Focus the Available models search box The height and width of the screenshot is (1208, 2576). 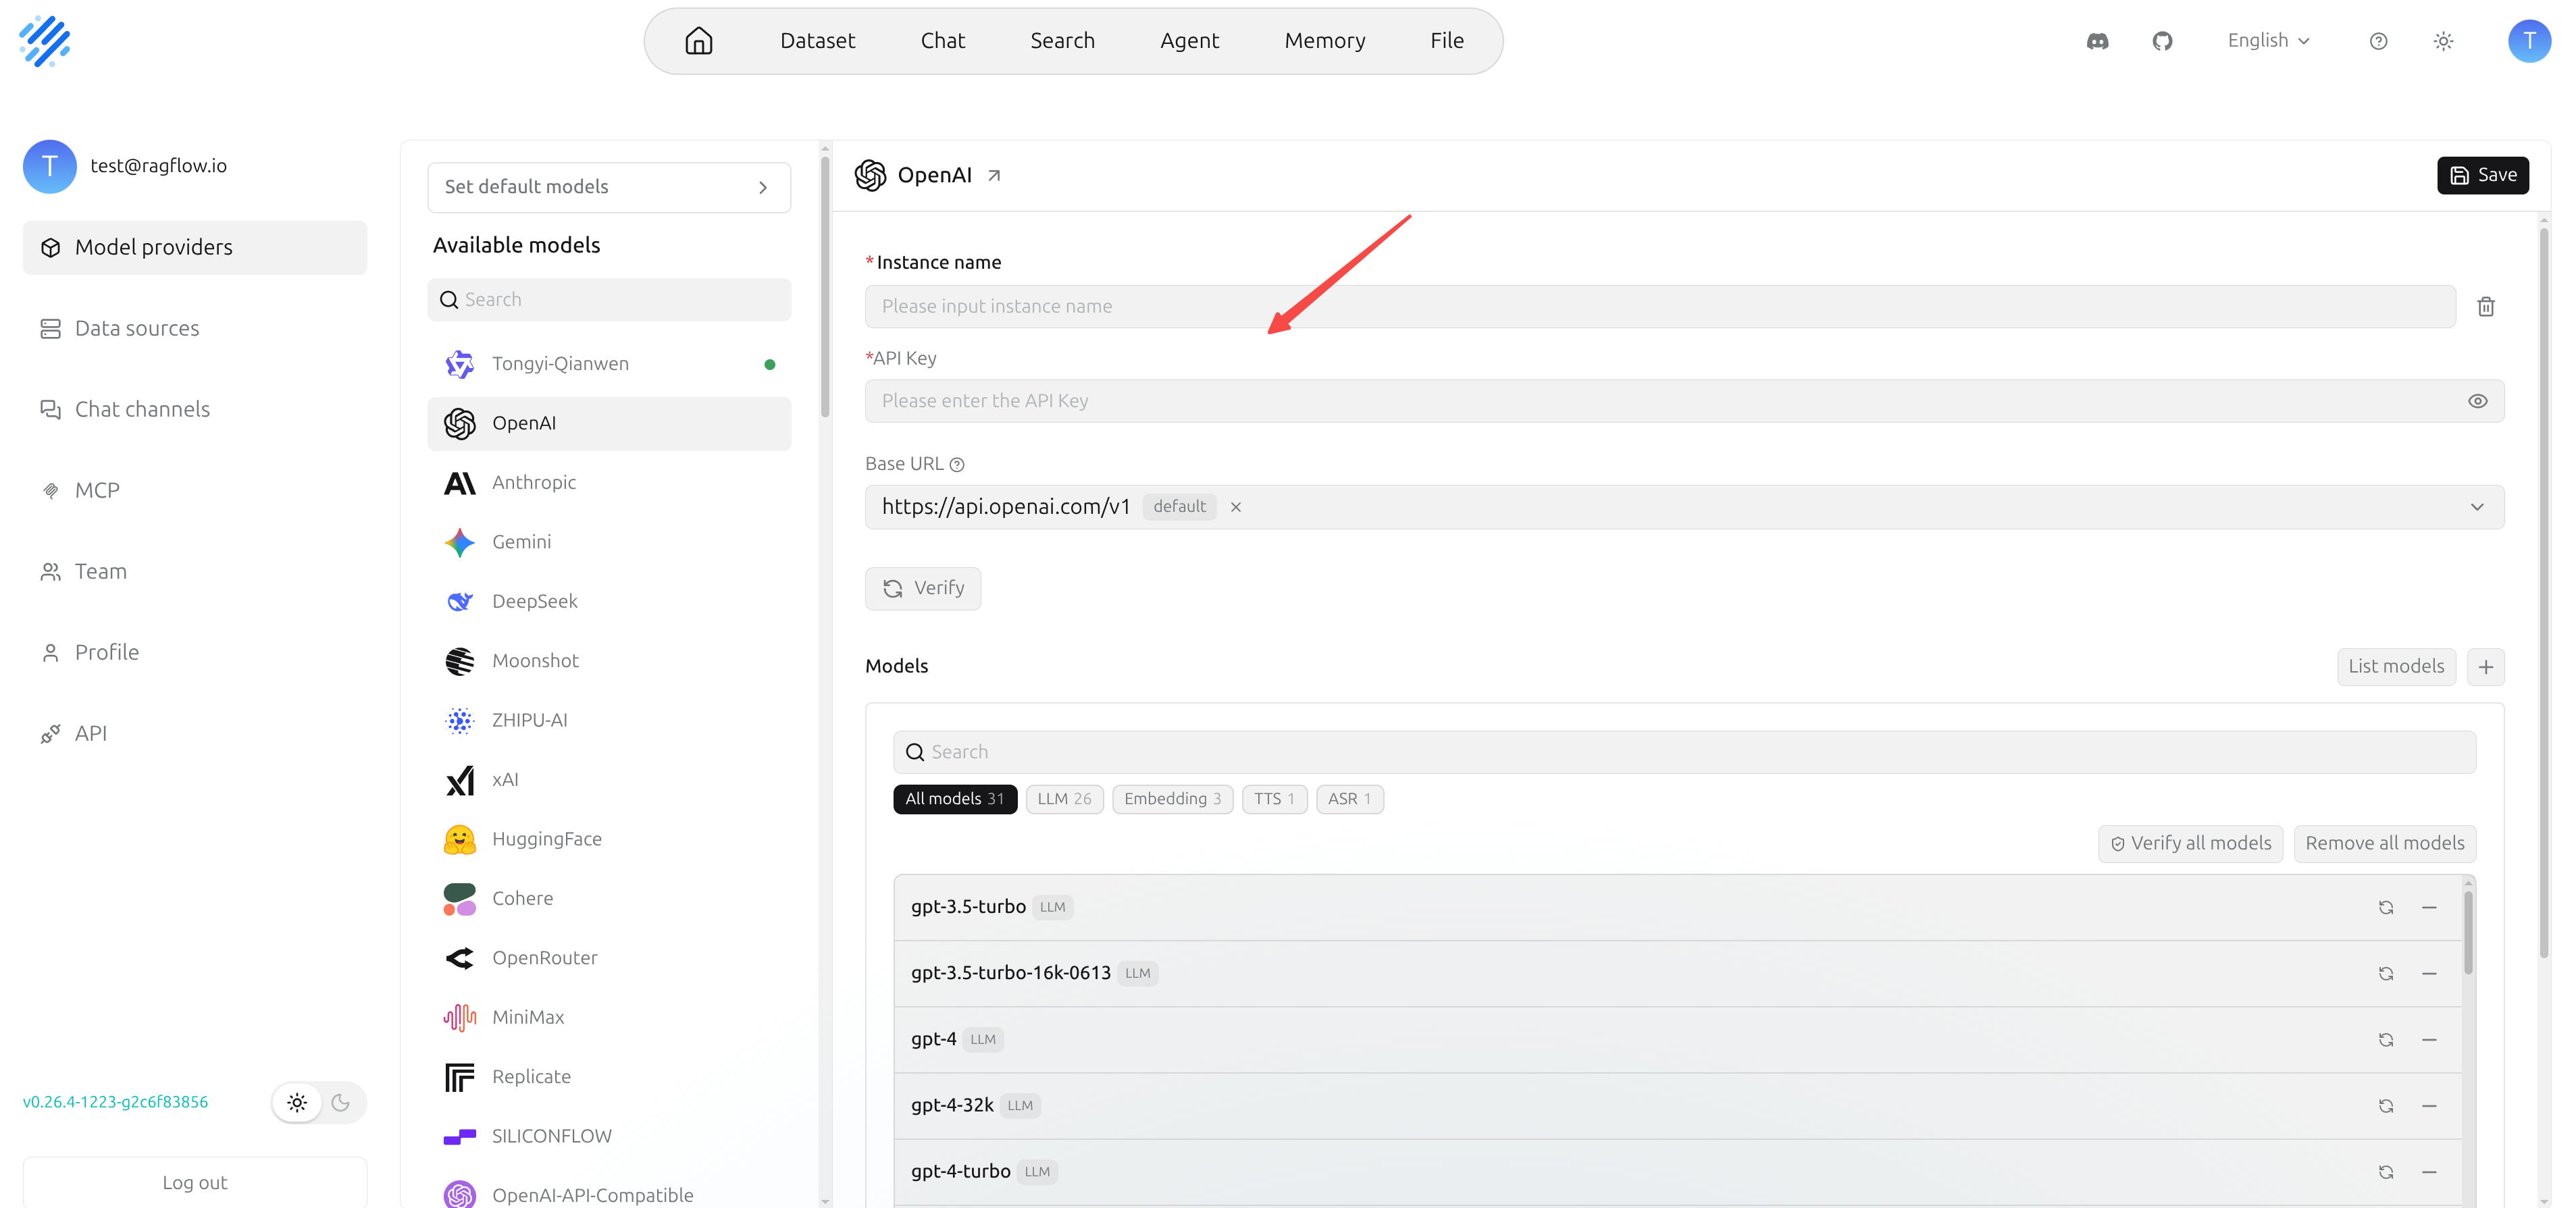609,300
